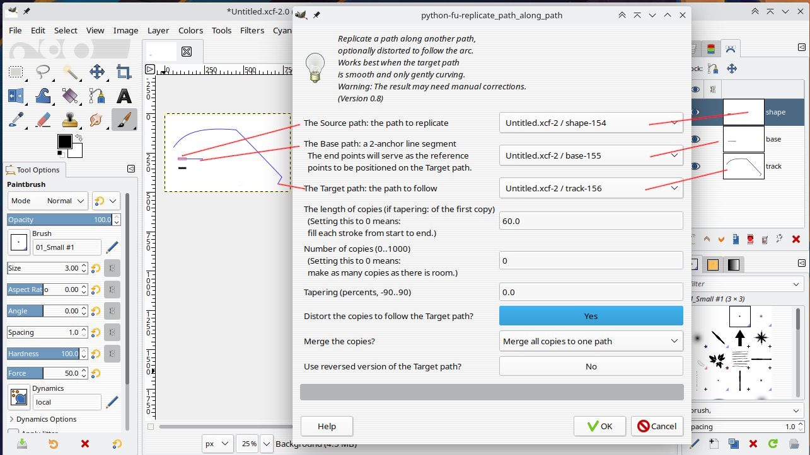This screenshot has height=455, width=810.
Task: Click the Tapering percents field
Action: click(x=591, y=292)
